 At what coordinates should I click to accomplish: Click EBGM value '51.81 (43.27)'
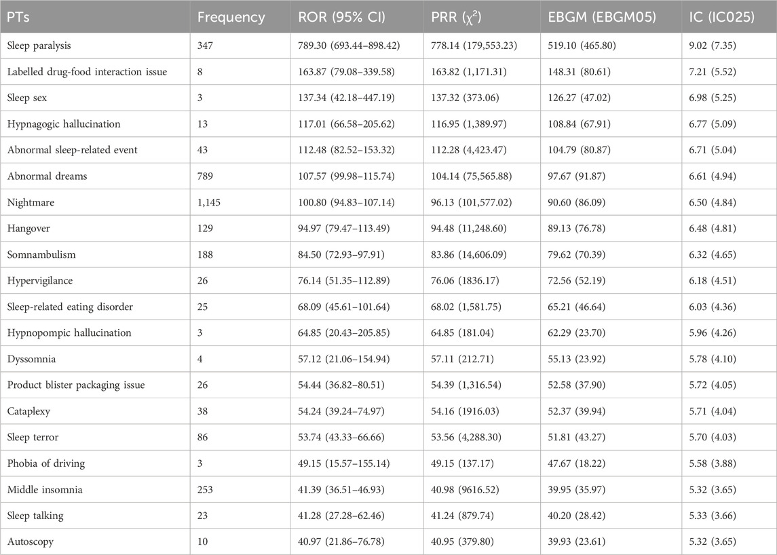click(x=576, y=437)
